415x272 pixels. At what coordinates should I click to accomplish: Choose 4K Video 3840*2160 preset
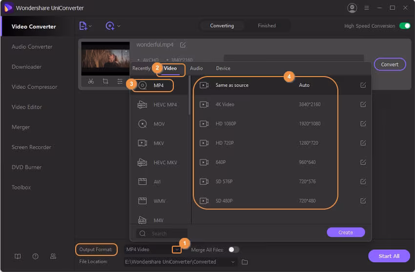click(x=281, y=104)
